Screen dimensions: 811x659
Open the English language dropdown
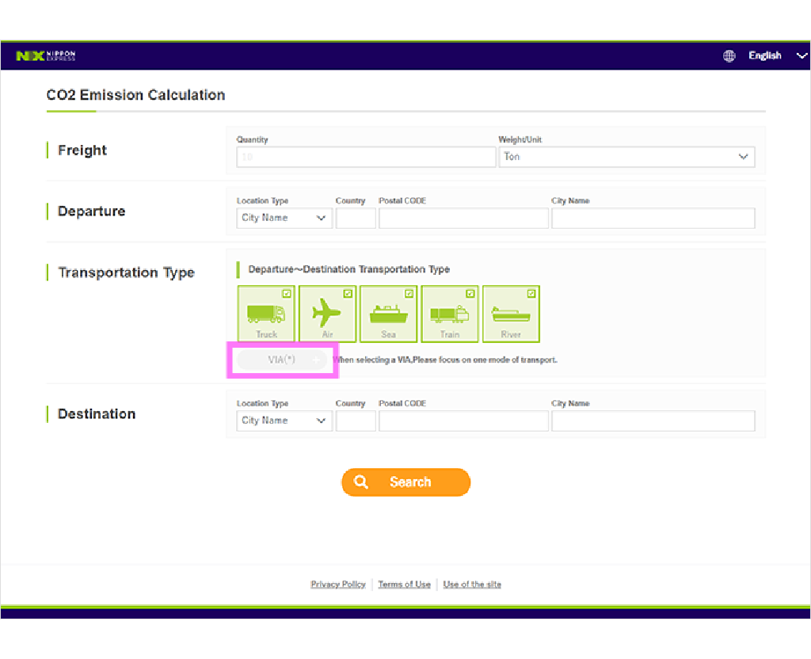778,56
